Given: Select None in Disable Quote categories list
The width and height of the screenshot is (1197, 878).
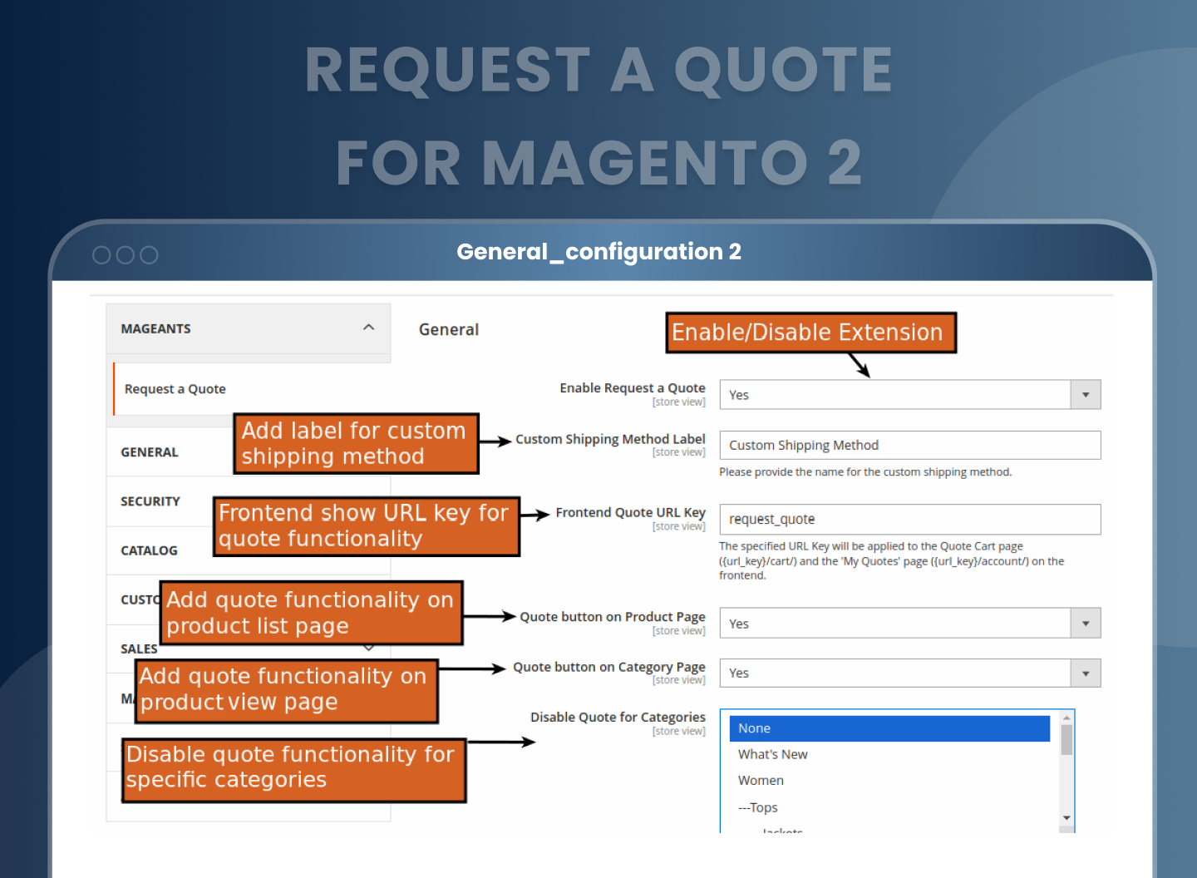Looking at the screenshot, I should pos(889,728).
